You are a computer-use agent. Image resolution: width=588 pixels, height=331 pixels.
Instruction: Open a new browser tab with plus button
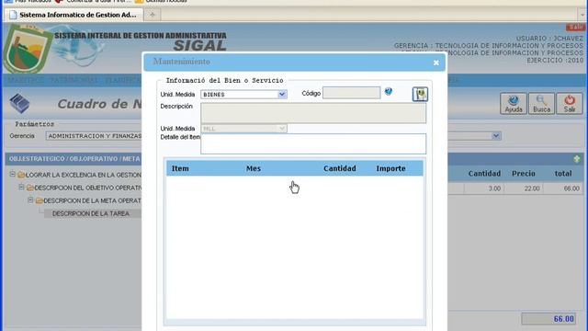pyautogui.click(x=153, y=15)
